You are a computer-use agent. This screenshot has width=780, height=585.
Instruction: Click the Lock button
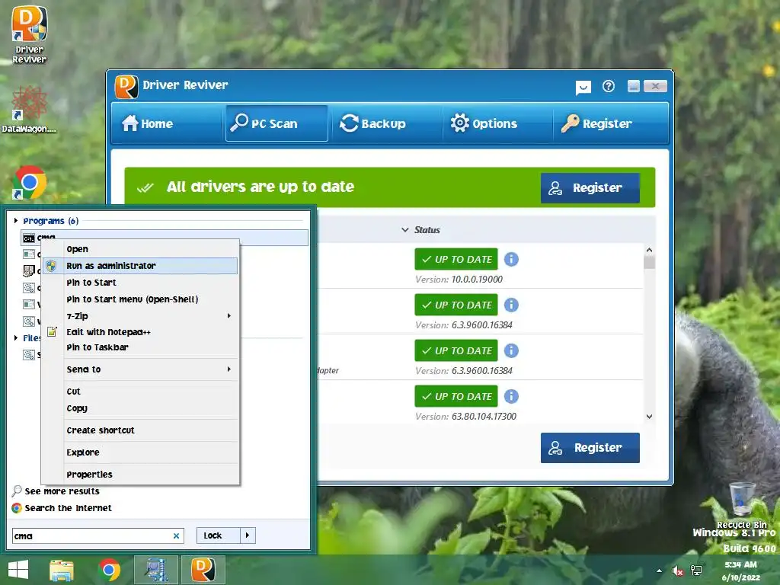click(219, 535)
